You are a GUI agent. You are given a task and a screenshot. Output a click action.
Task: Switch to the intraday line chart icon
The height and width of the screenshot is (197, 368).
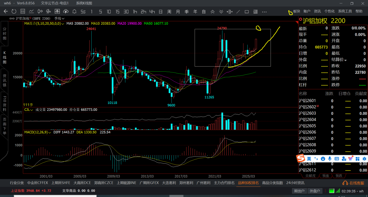pos(31,12)
